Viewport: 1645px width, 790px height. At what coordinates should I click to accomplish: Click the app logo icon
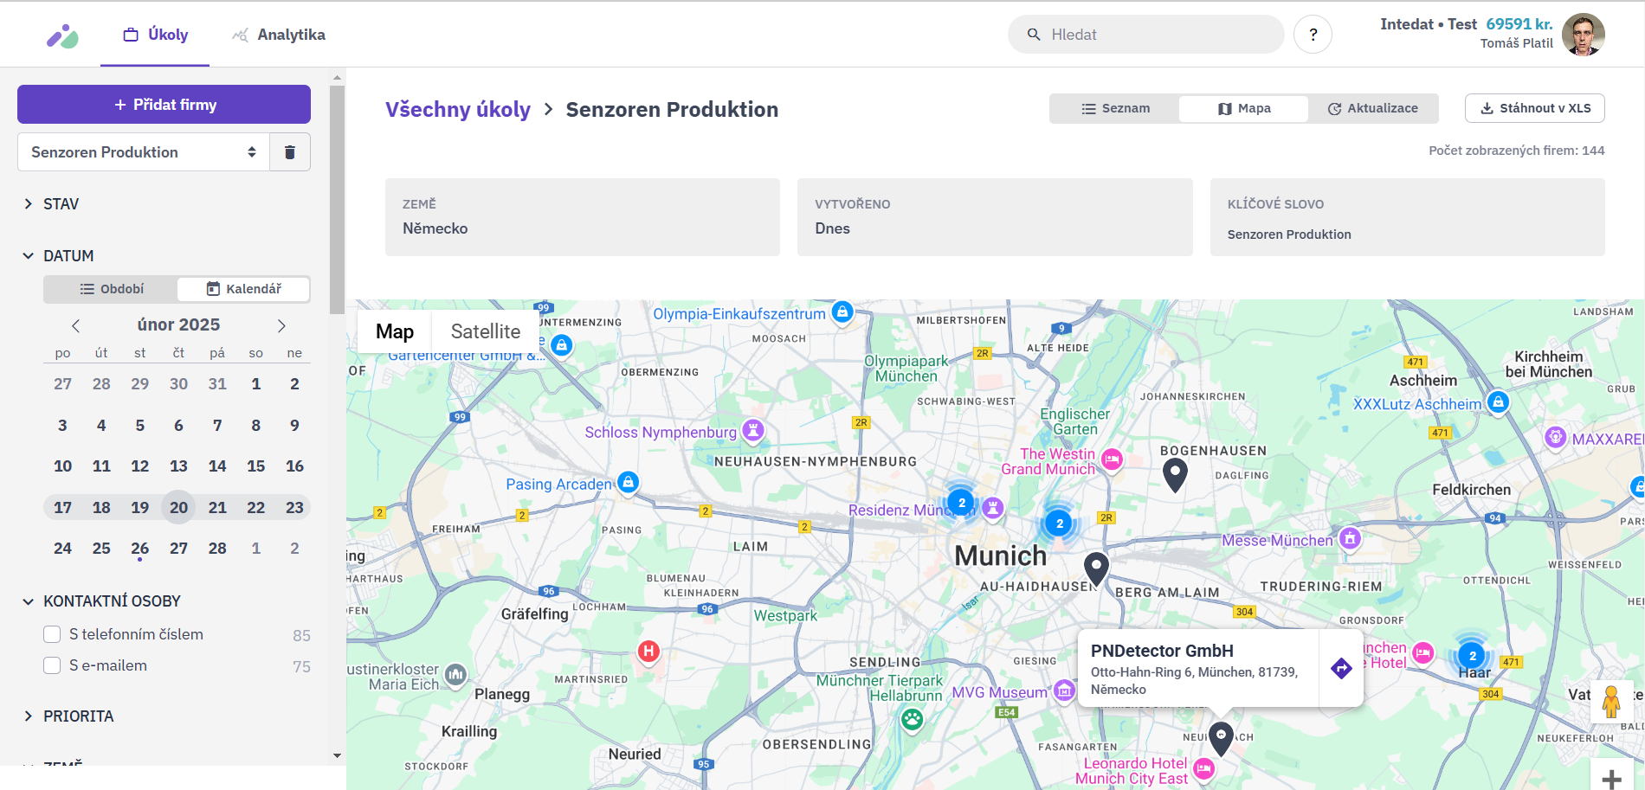coord(62,35)
